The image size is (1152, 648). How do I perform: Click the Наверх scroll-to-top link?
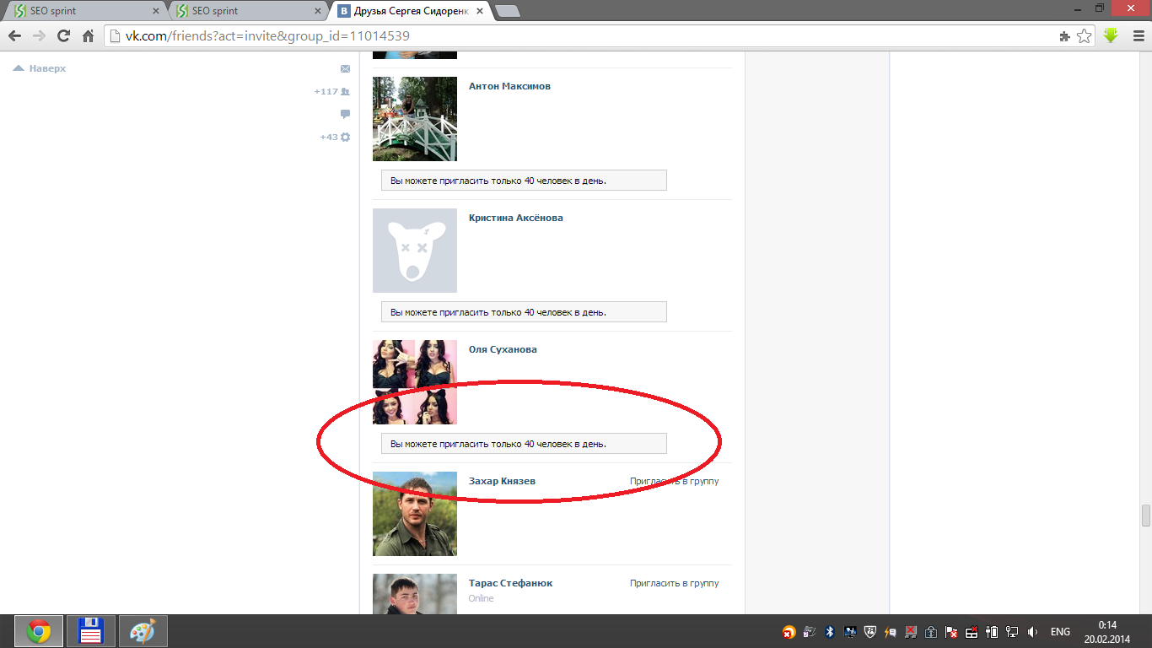click(x=40, y=68)
